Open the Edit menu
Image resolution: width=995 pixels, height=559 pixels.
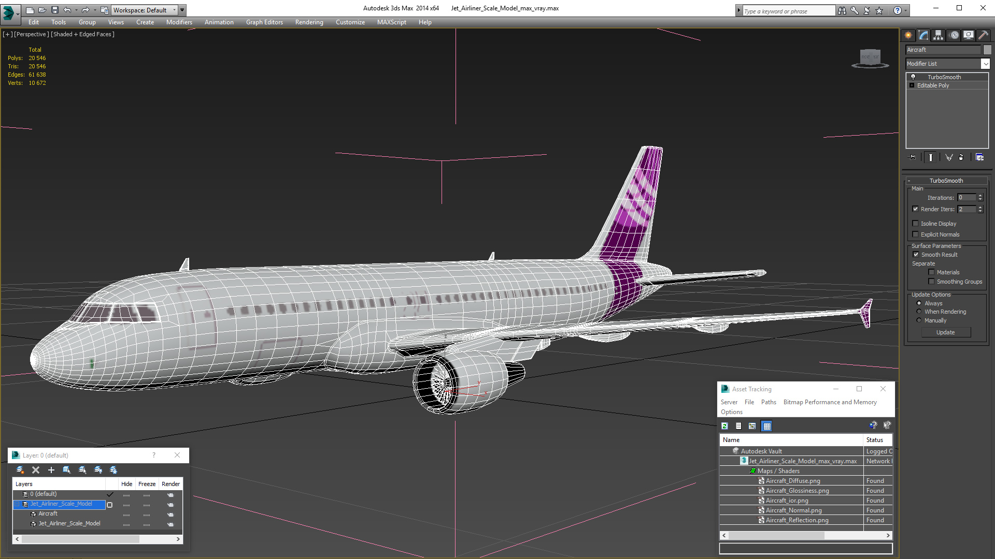[34, 22]
